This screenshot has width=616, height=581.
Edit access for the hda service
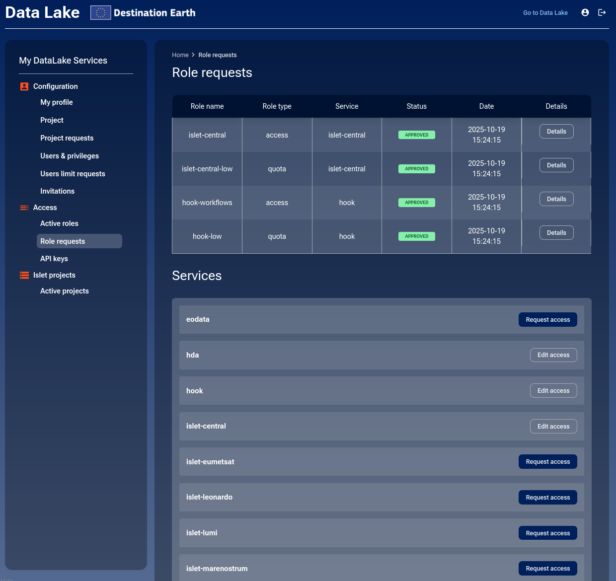[x=553, y=355]
